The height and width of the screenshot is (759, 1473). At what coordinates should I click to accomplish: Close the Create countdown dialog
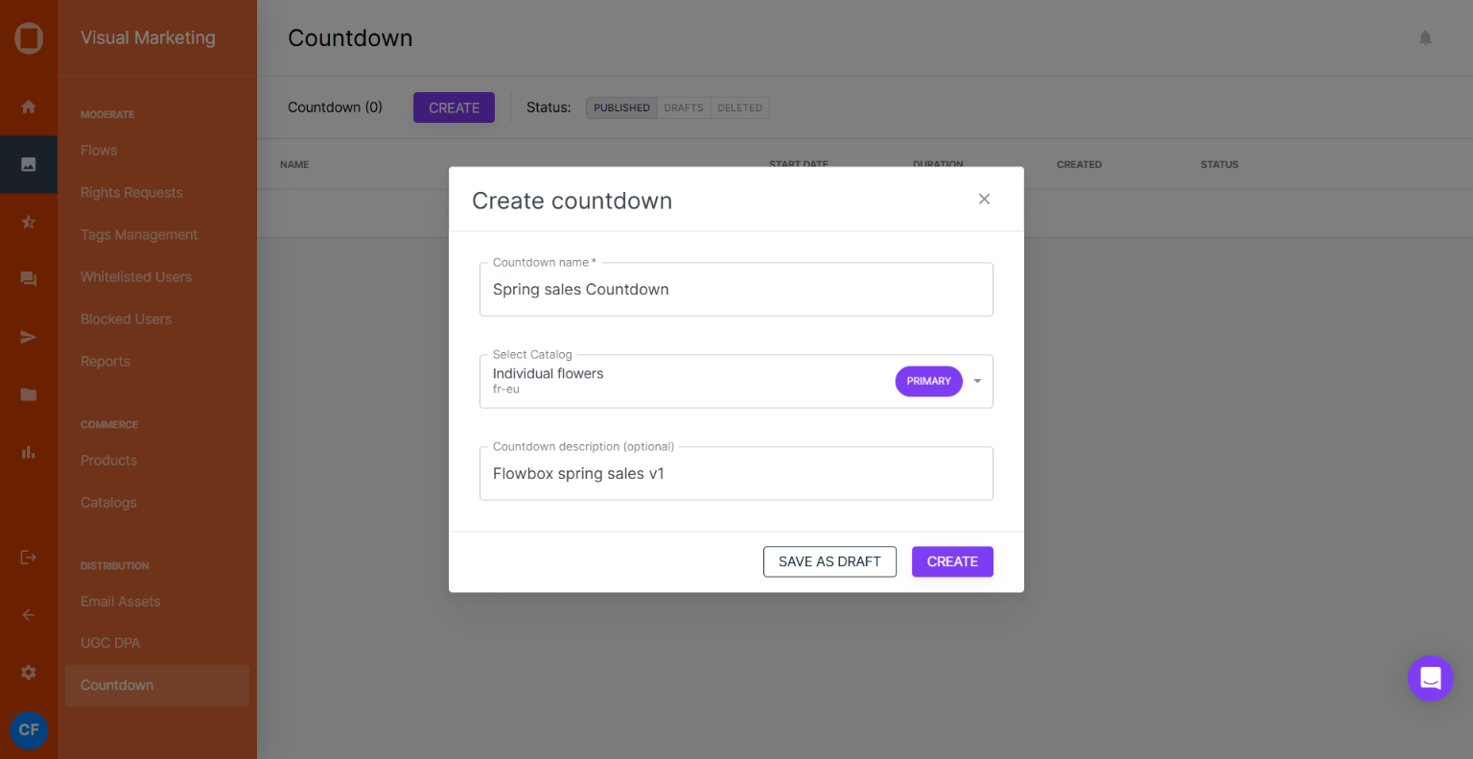click(984, 200)
